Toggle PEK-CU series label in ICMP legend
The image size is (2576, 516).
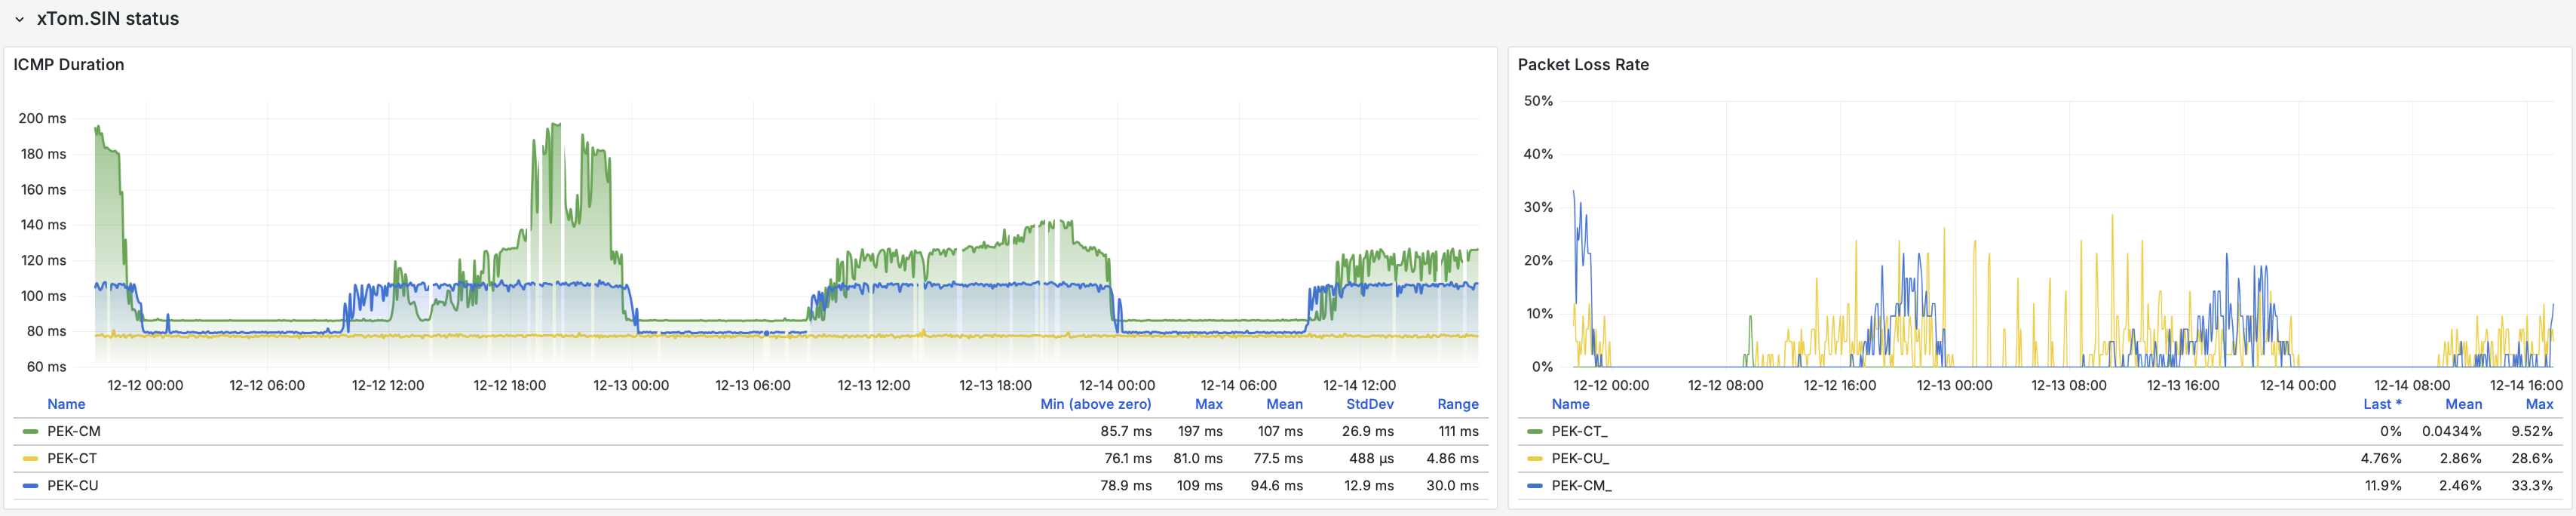73,486
